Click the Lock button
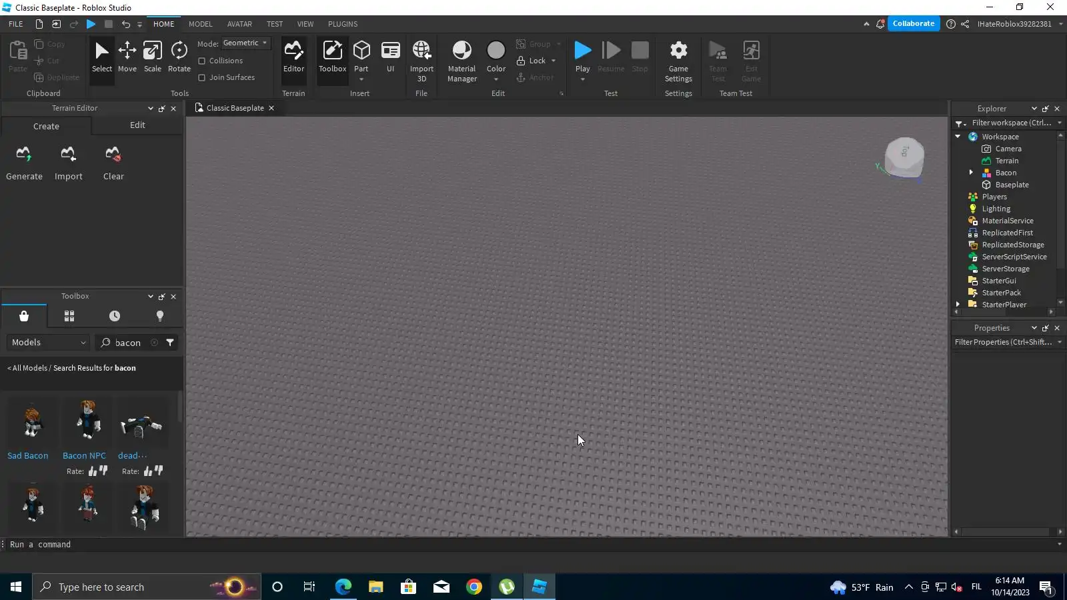The width and height of the screenshot is (1067, 600). (531, 61)
